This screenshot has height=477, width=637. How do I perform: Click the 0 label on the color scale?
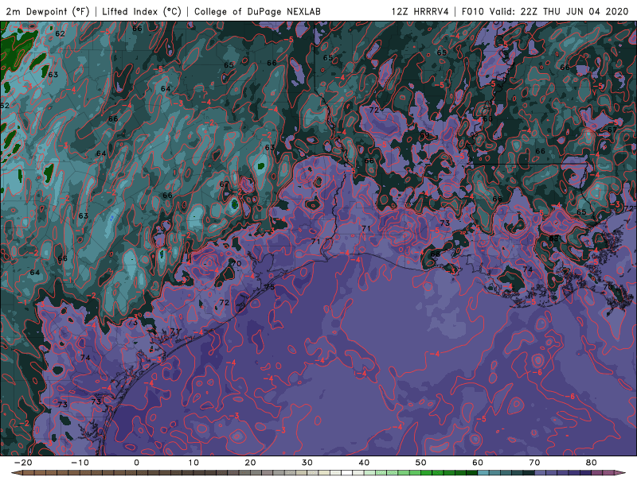pos(136,463)
